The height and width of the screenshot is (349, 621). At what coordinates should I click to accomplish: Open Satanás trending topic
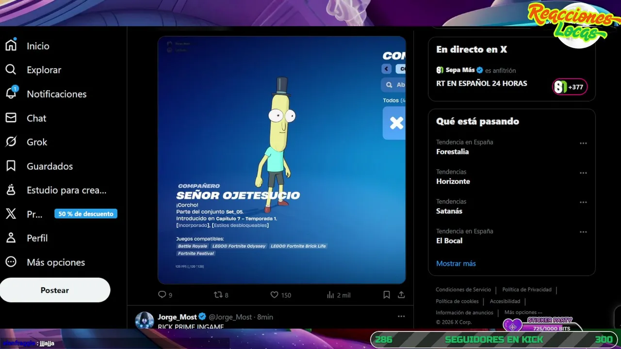point(449,211)
